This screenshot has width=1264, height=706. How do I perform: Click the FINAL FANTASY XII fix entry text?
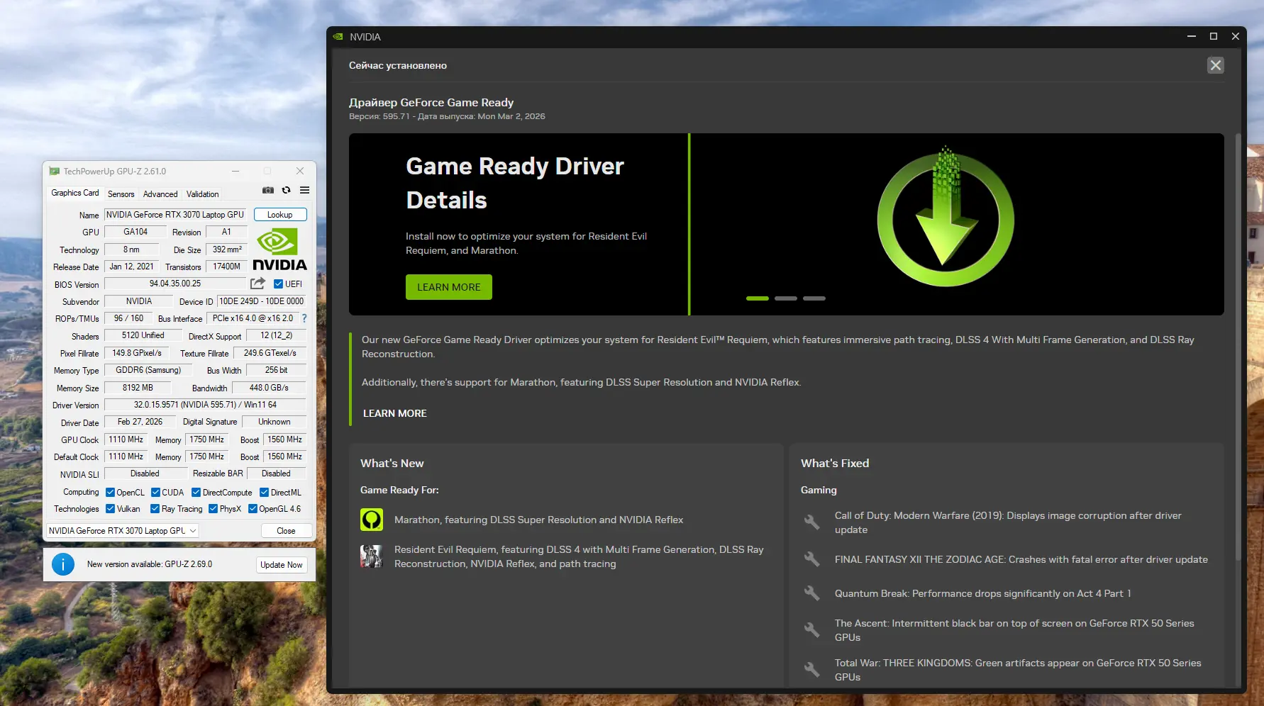(x=1021, y=559)
